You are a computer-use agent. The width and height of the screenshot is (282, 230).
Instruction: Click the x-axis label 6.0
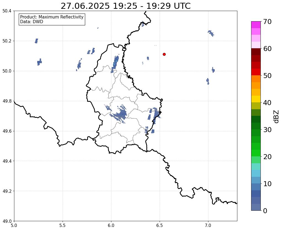[x=111, y=226]
